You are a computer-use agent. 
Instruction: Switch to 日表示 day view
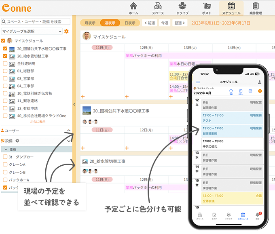130,23
